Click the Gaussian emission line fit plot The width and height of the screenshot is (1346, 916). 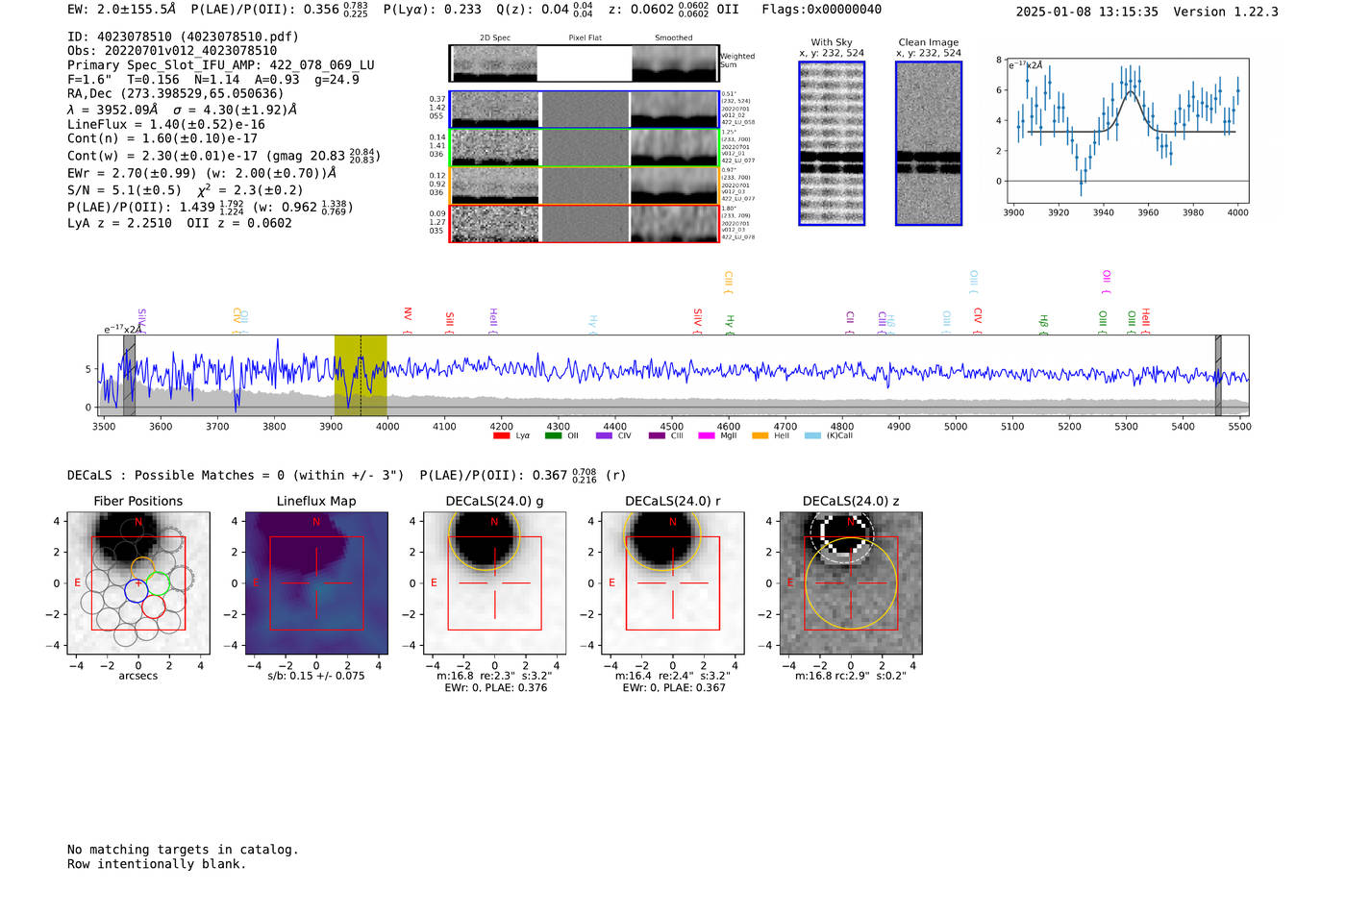pos(1127,132)
